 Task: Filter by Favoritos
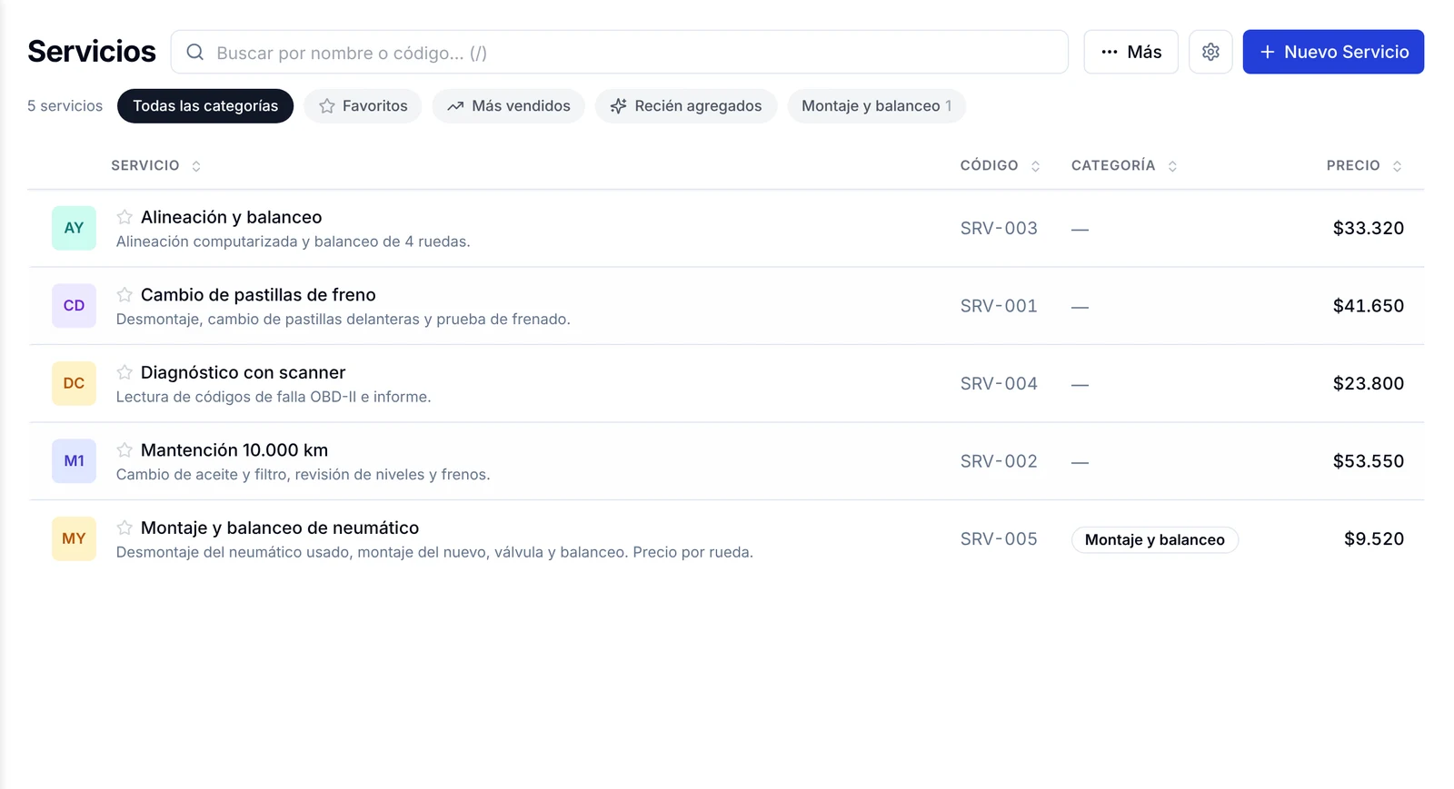pyautogui.click(x=363, y=106)
